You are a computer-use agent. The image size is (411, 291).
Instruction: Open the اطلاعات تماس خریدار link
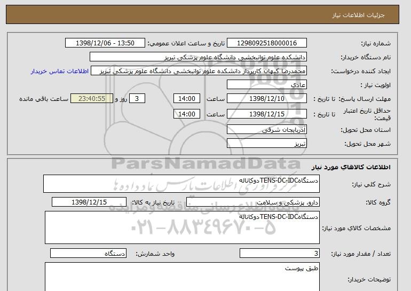pos(56,71)
